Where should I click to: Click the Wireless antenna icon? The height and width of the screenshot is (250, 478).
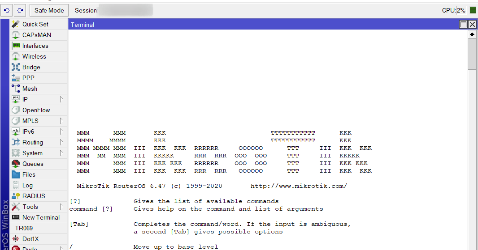pos(16,56)
